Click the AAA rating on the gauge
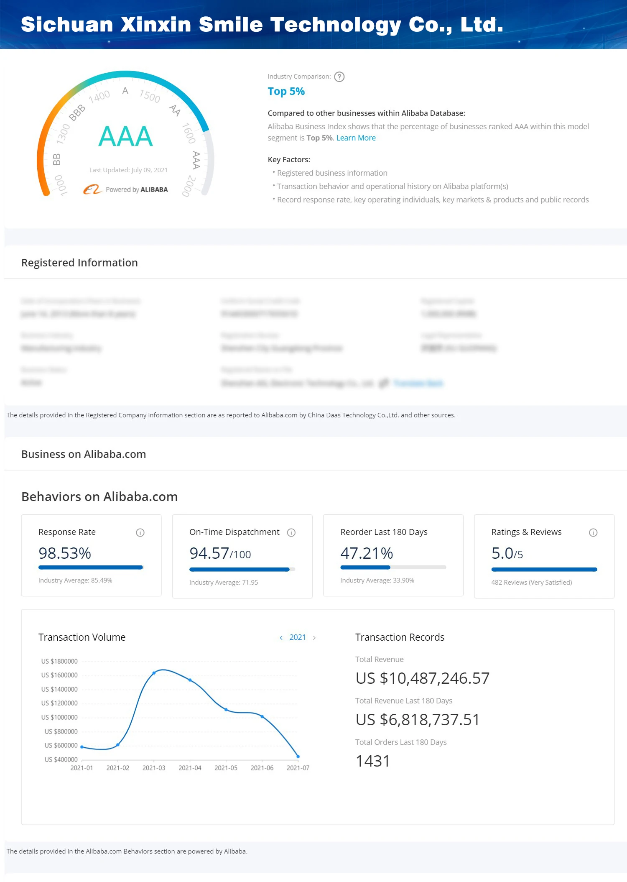 click(125, 136)
